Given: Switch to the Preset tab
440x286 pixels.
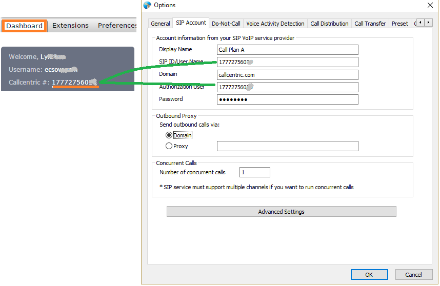Looking at the screenshot, I should pyautogui.click(x=399, y=24).
